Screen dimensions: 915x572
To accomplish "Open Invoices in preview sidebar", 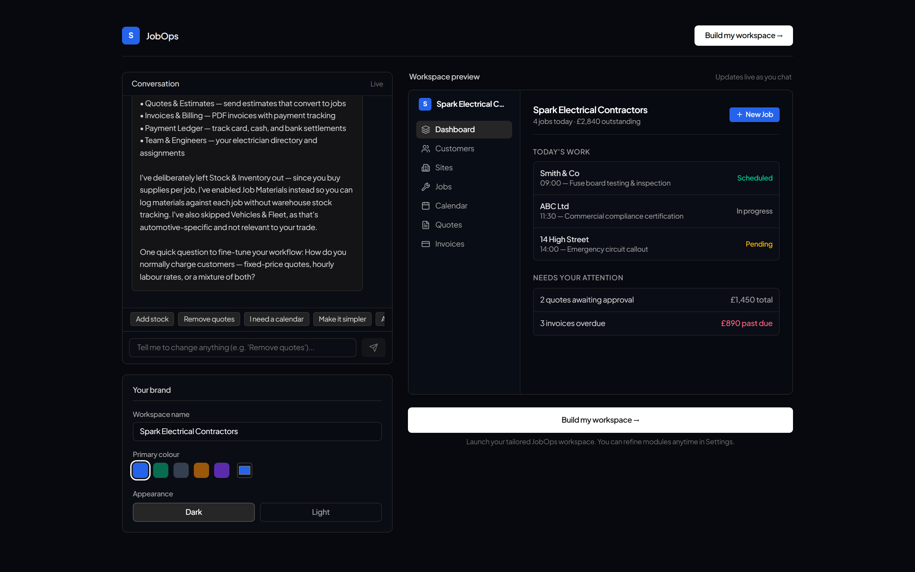I will click(464, 244).
